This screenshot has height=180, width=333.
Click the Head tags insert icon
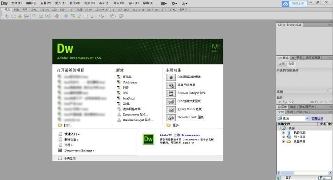(93, 16)
